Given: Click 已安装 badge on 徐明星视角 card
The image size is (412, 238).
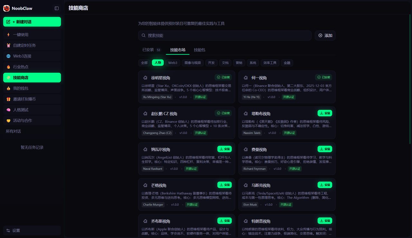Looking at the screenshot, I should point(223,77).
